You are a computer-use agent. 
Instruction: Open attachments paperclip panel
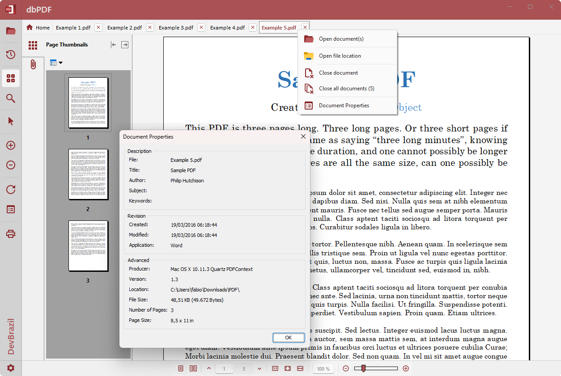(33, 64)
